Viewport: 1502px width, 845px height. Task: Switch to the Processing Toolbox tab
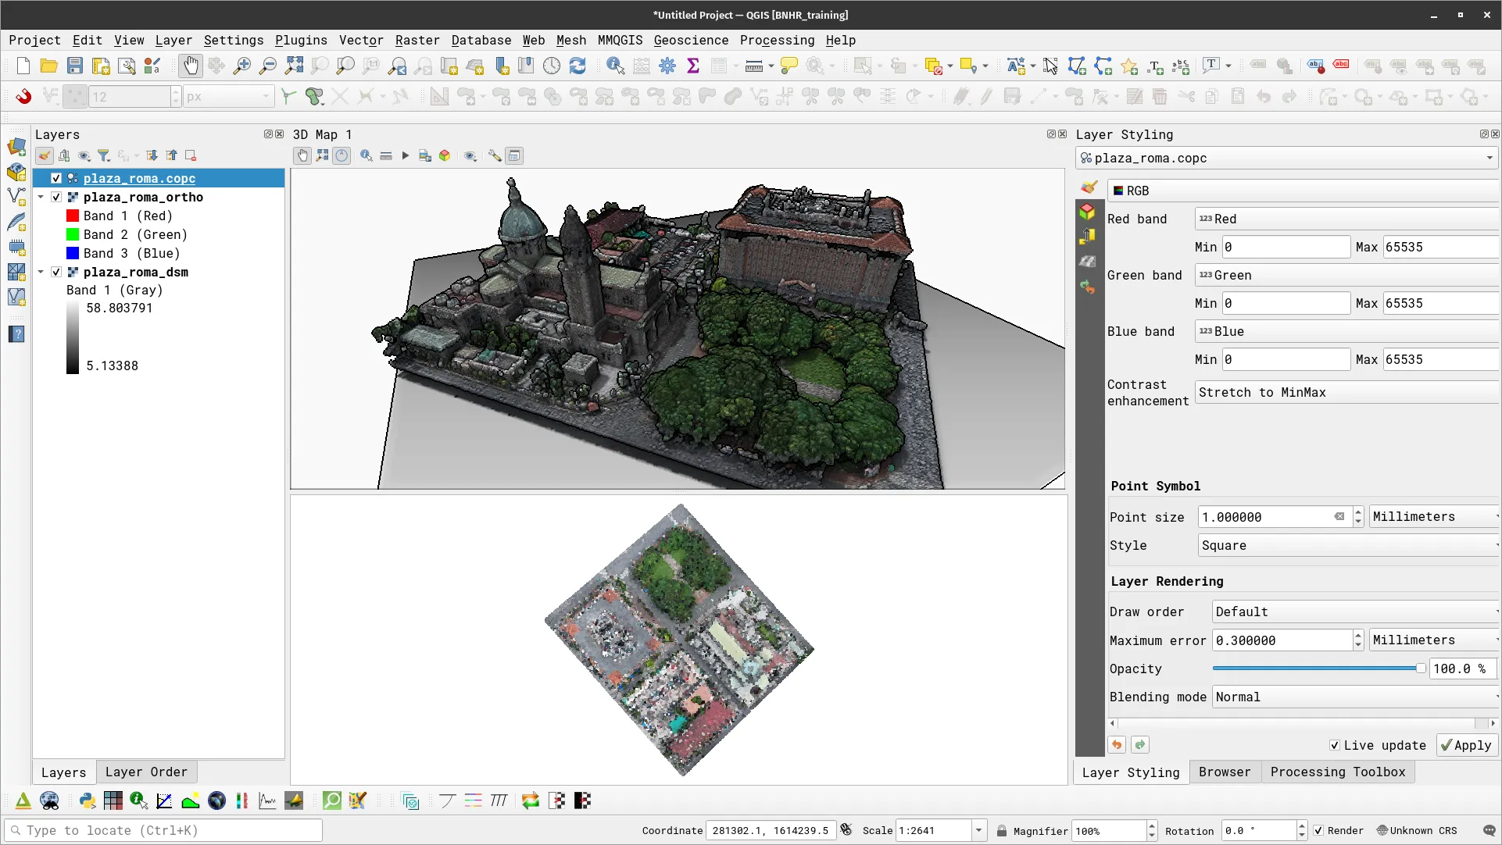[1338, 772]
